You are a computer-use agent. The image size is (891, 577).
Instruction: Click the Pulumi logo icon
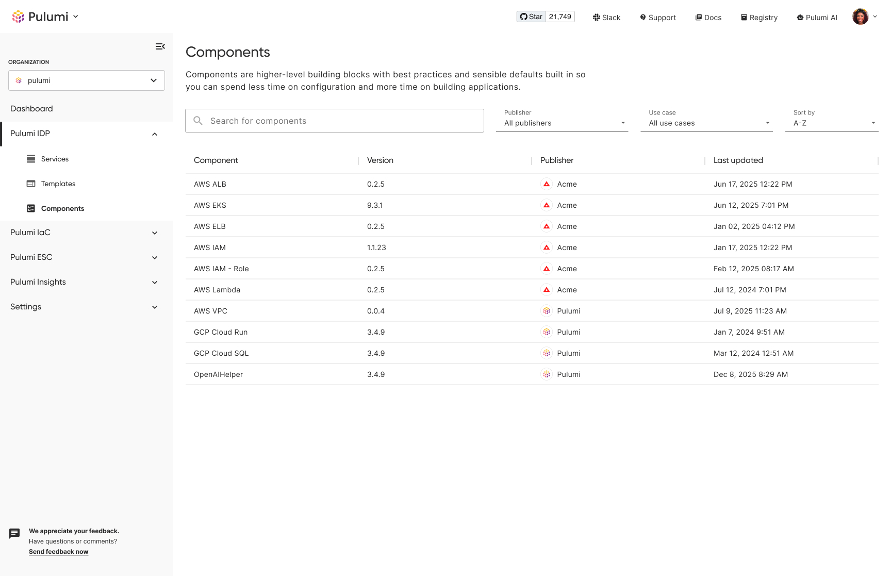[x=18, y=17]
